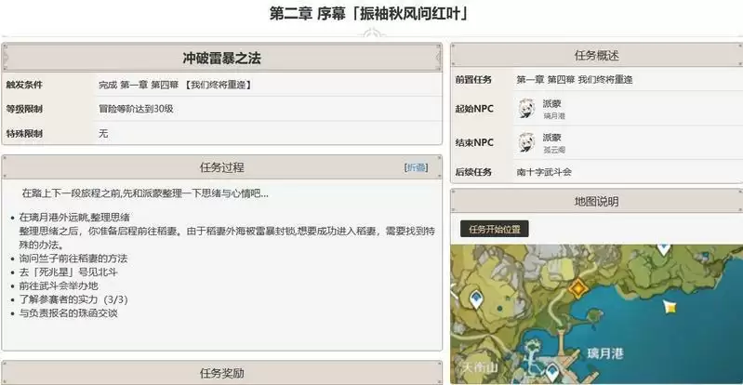
Task: Click 璃月港 location under start NPC
Action: [554, 116]
